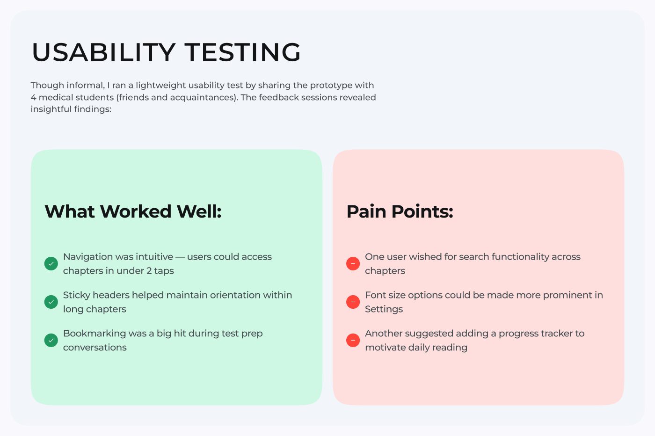Select the word TESTING in the title
Screen dimensions: 655x436
[x=242, y=52]
